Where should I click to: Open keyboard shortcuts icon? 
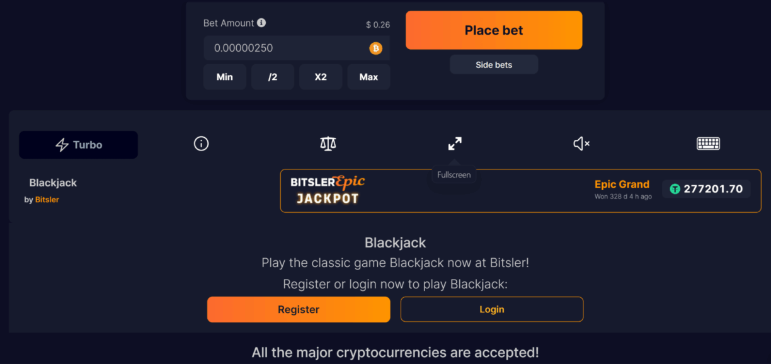708,144
